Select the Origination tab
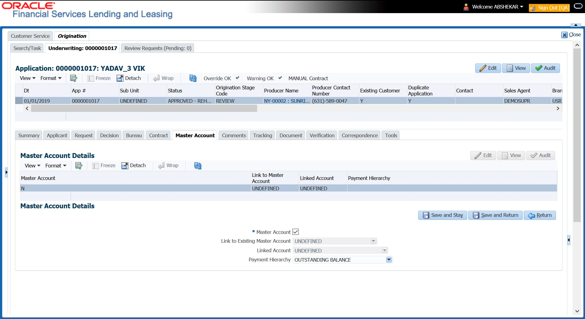The image size is (585, 319). click(72, 36)
